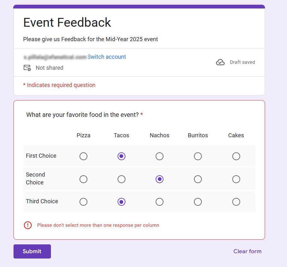Select Cakes for Second Choice
Screen dimensions: 287x267
click(236, 179)
